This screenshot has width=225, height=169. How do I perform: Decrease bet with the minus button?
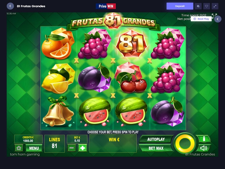tap(71, 148)
